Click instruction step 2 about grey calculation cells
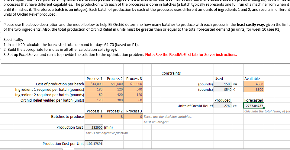 (60, 50)
